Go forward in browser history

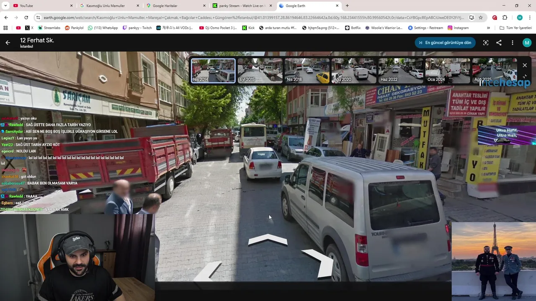click(16, 18)
